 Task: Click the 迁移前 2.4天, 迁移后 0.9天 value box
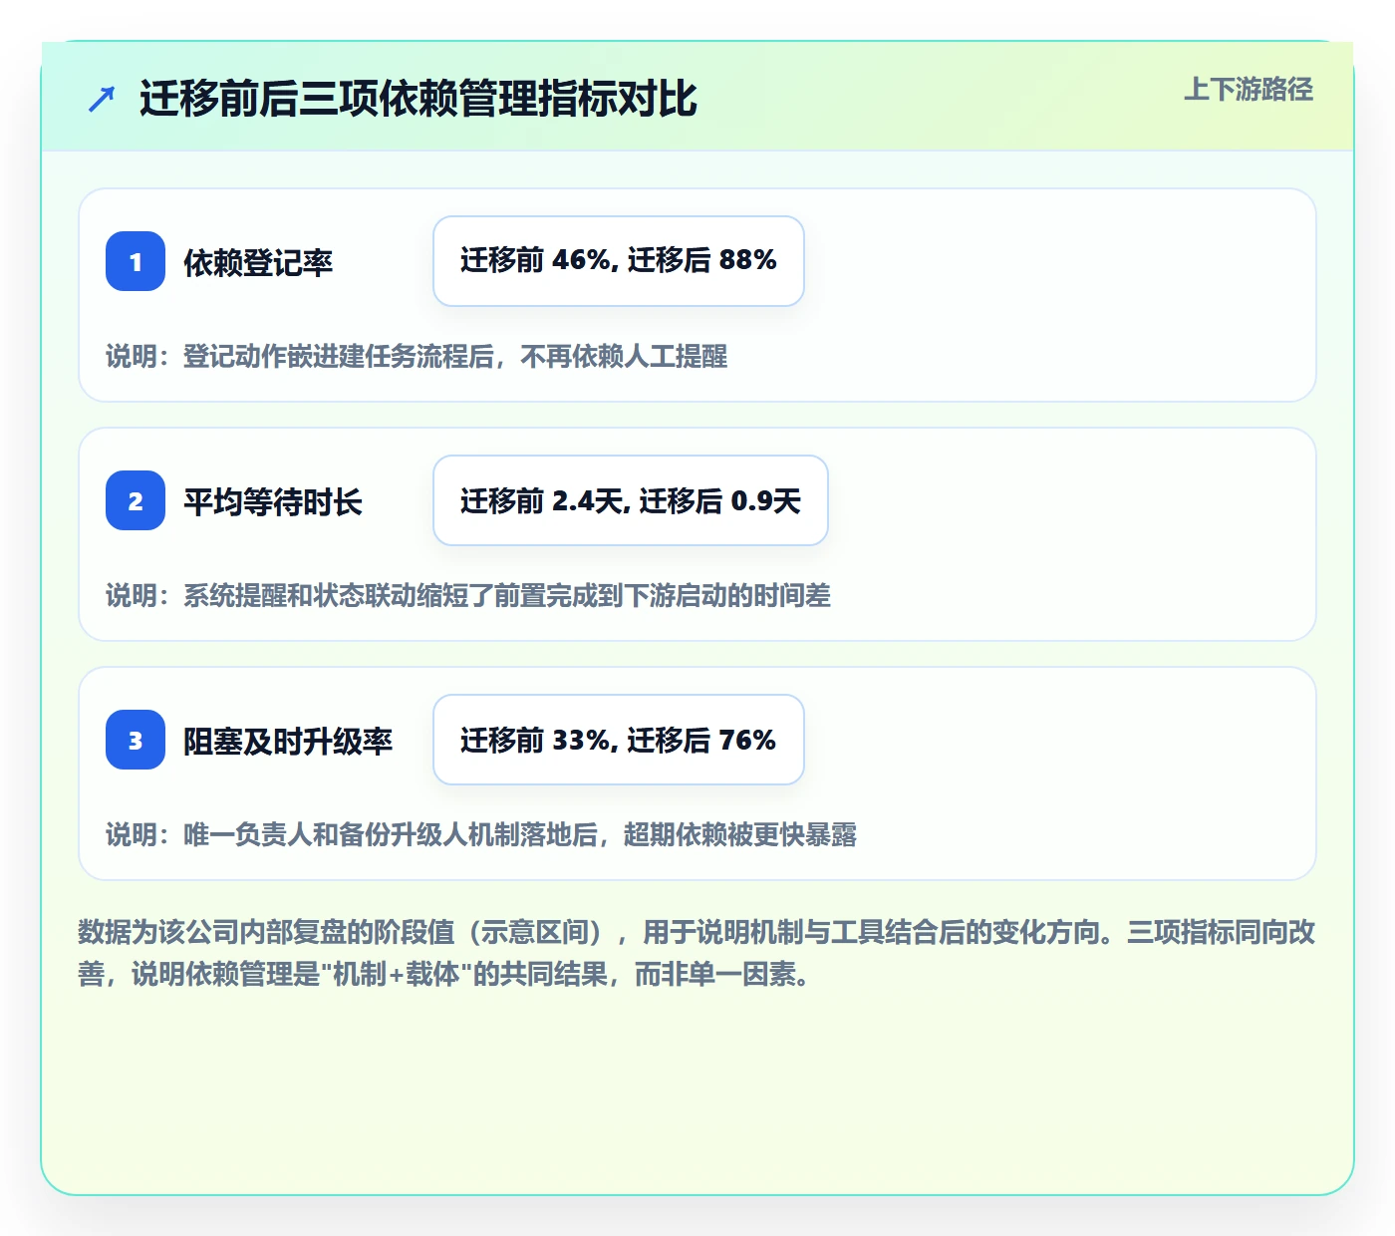tap(631, 500)
